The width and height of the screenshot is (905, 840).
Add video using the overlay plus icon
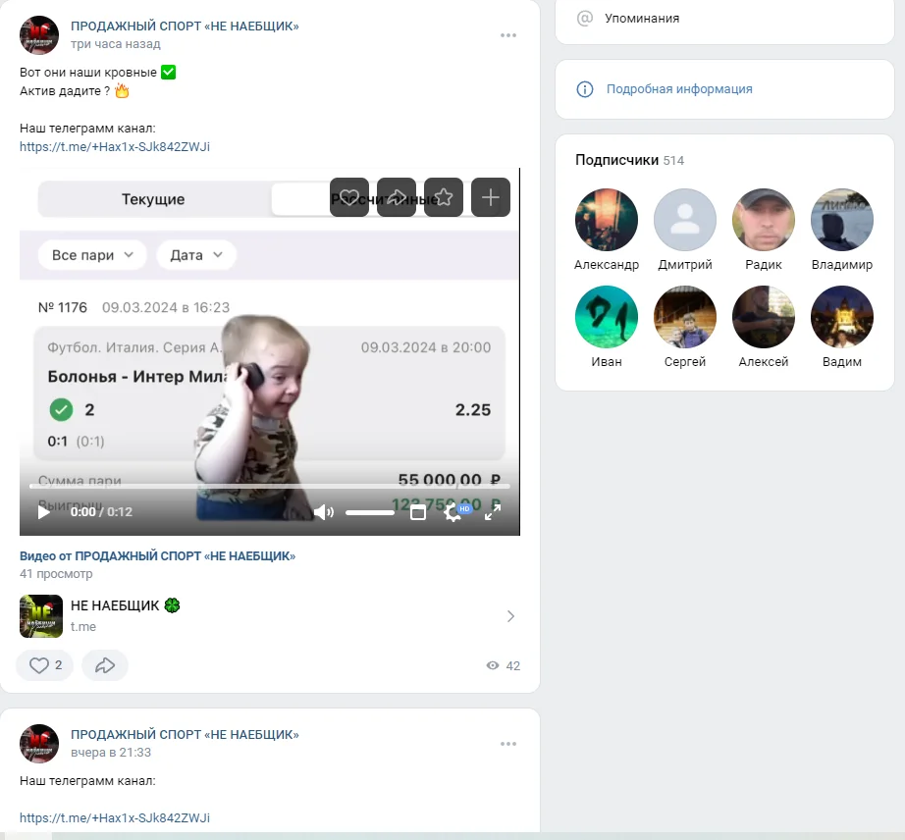coord(491,197)
